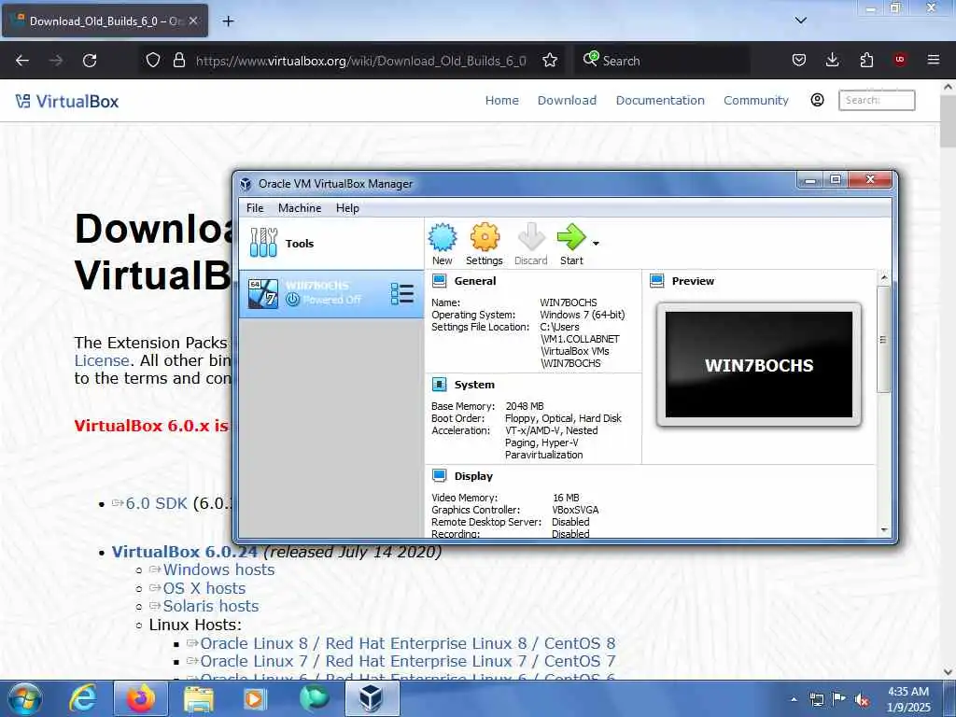The image size is (956, 717).
Task: Open the Community nav link
Action: coord(756,100)
